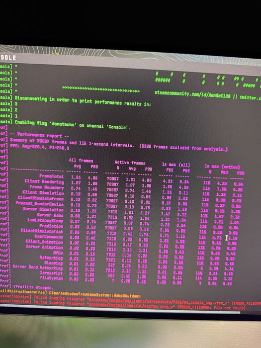Click the Server Simulation All-frames P99 value 1.25
The height and width of the screenshot is (348, 261).
[x=91, y=211]
